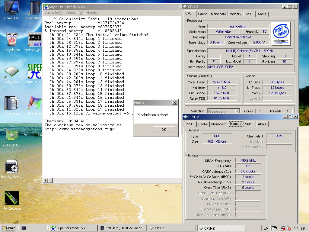Image resolution: width=309 pixels, height=232 pixels.
Task: Switch to active CPU-Z taskbar button
Action: (x=221, y=228)
